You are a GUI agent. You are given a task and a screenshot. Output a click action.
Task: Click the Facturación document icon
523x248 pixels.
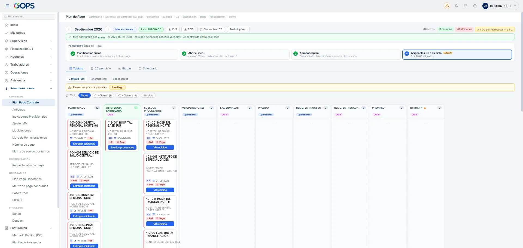pyautogui.click(x=7, y=228)
